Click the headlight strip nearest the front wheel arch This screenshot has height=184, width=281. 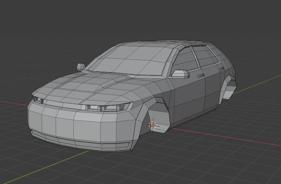click(107, 107)
